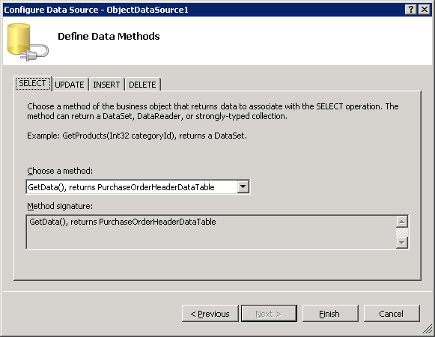Finish the data source wizard

point(330,314)
